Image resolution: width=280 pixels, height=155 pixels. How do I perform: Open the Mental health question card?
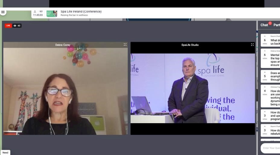(270, 58)
